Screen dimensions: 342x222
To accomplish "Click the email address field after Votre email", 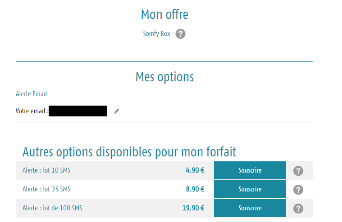I will coord(78,111).
